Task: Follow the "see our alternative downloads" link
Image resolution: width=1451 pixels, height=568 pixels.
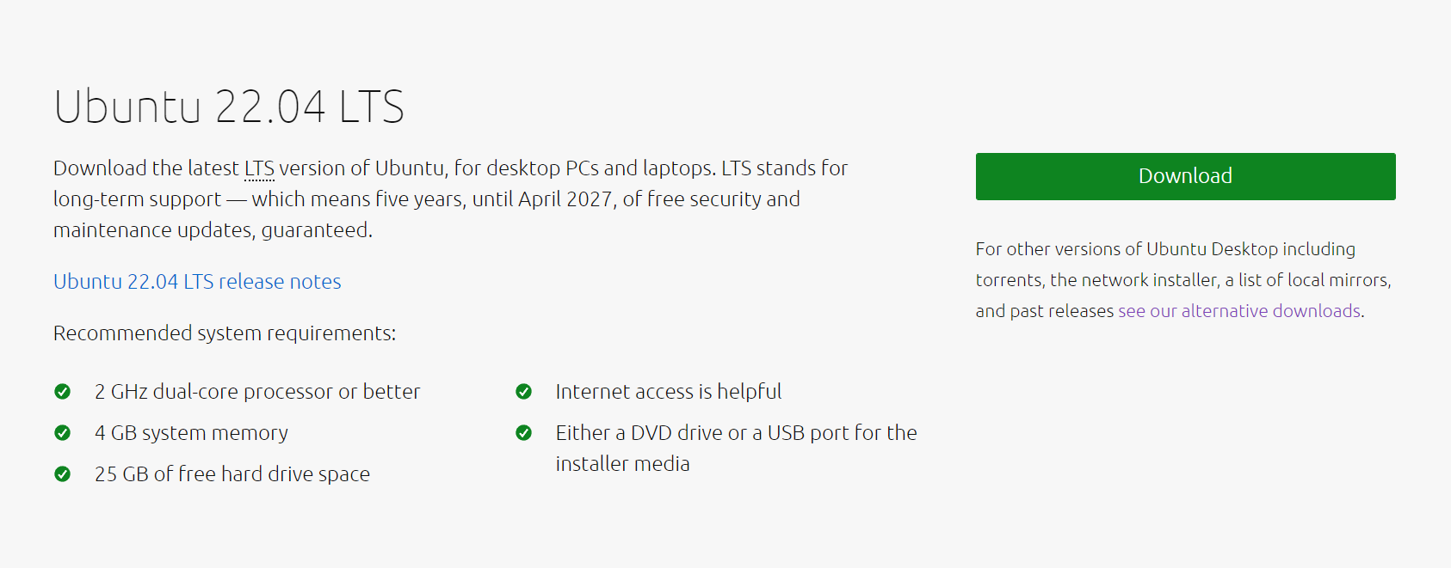Action: [1239, 311]
